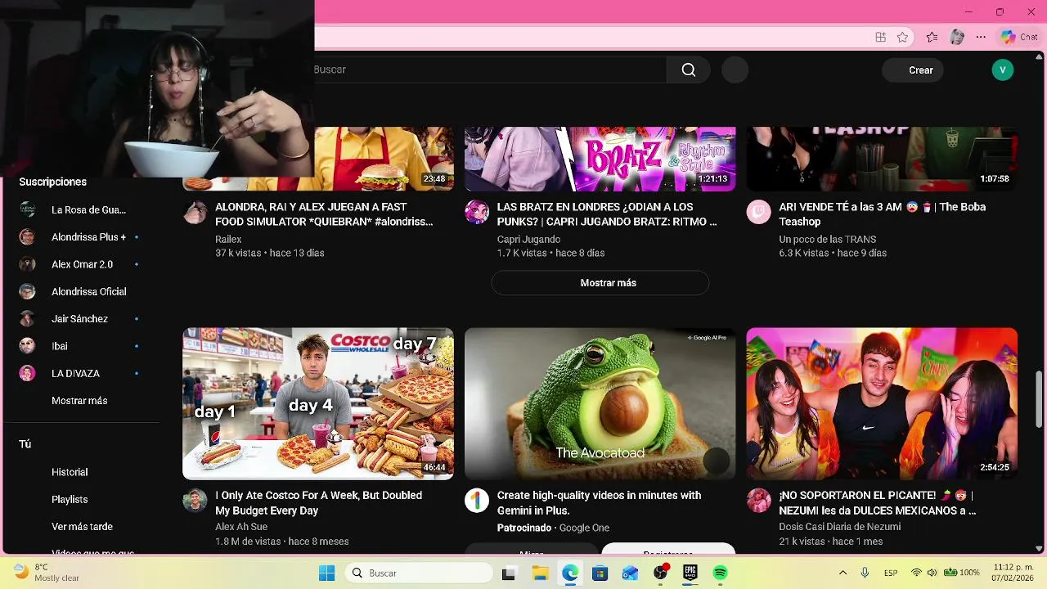Open the LAS BRATZ EN LONDRES video title
1047x589 pixels.
click(607, 214)
